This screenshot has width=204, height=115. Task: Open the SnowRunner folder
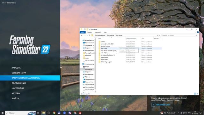[x=104, y=57]
